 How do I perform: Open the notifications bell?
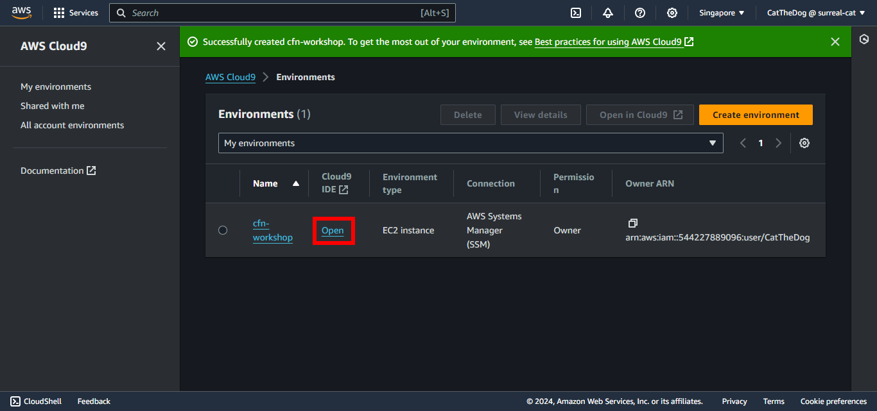pyautogui.click(x=608, y=13)
